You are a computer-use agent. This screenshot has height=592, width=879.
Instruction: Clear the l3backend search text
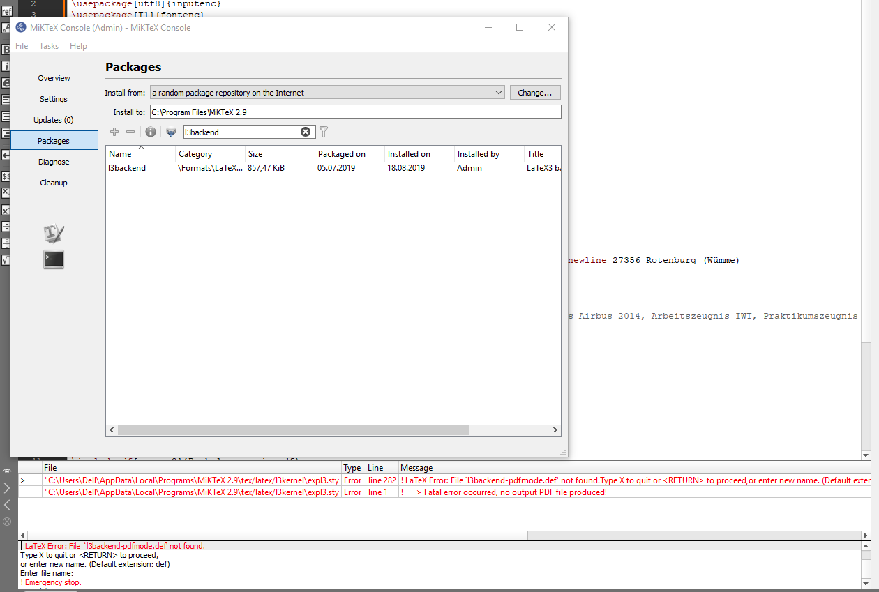click(306, 132)
